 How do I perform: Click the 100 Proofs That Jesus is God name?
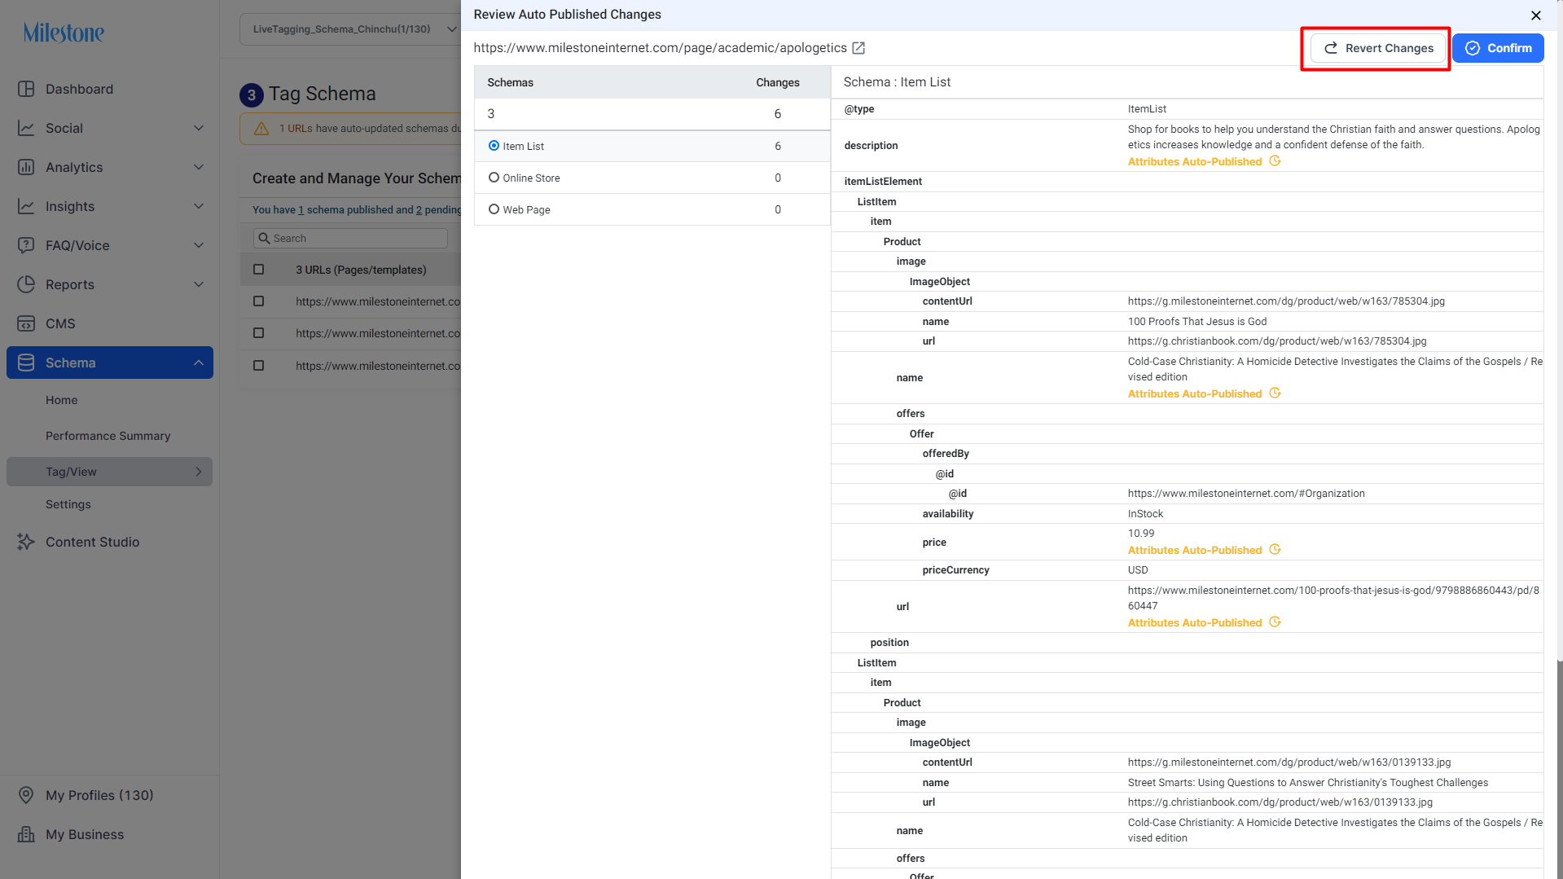click(x=1197, y=322)
